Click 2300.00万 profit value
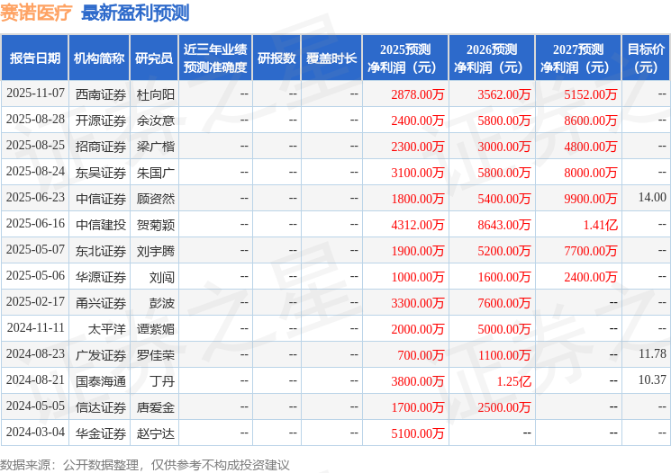The height and width of the screenshot is (473, 671). [x=418, y=147]
